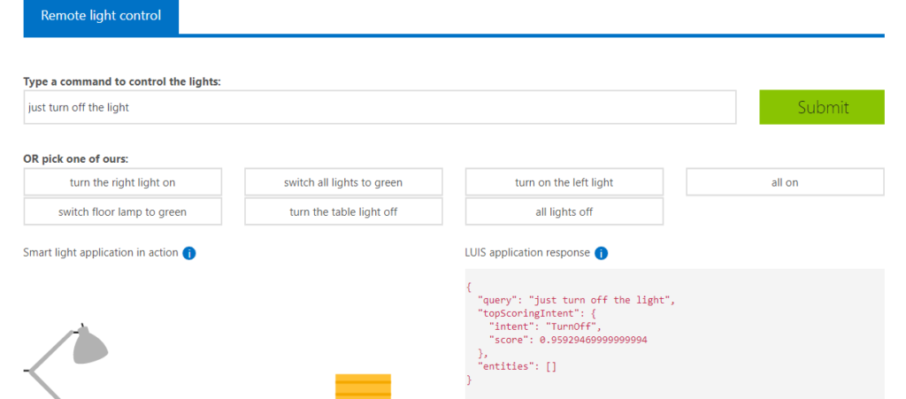Click the LUIS JSON response panel
Image resolution: width=906 pixels, height=399 pixels.
674,334
